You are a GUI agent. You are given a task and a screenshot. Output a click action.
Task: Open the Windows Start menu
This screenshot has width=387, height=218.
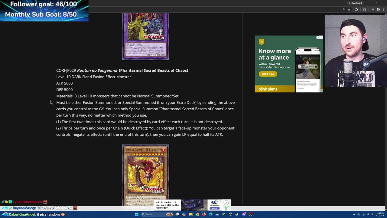coord(137,214)
